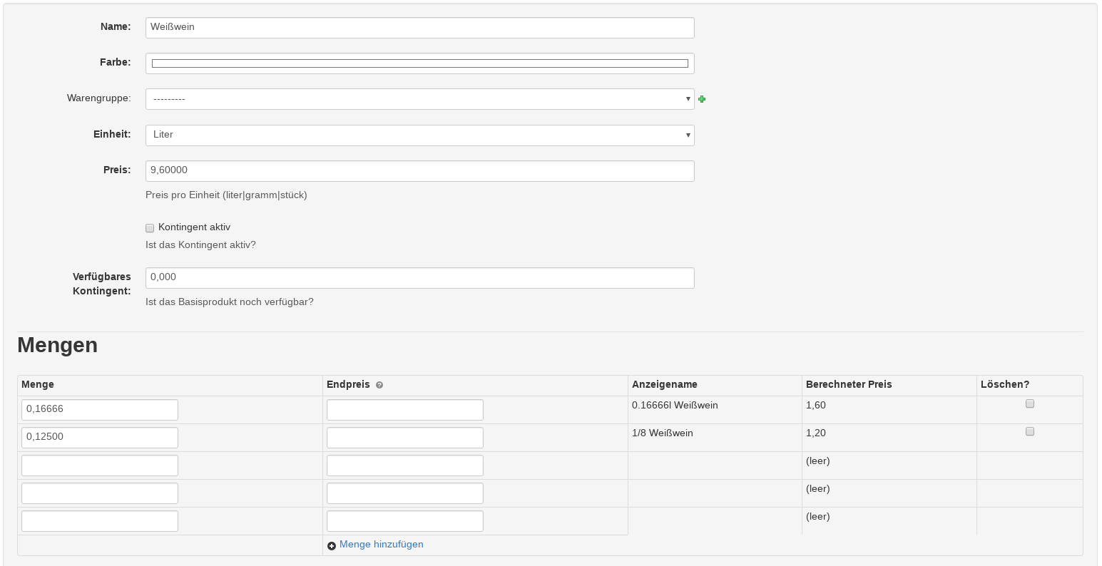Click the help icon next to Endpreis

(379, 385)
